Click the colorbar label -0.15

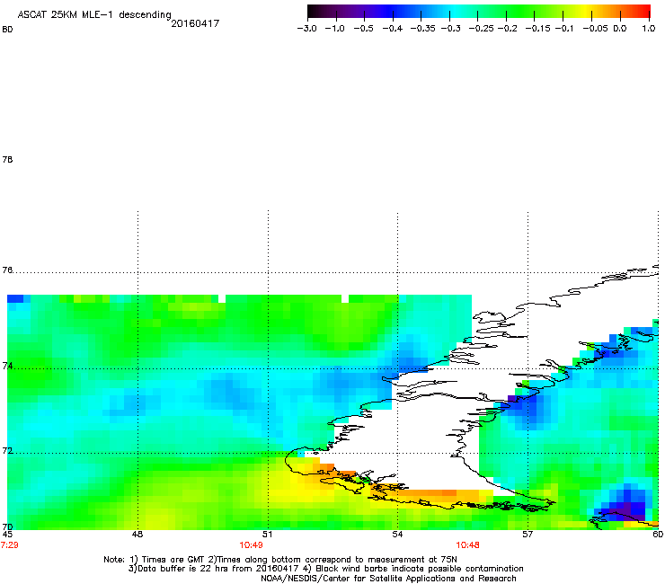537,29
